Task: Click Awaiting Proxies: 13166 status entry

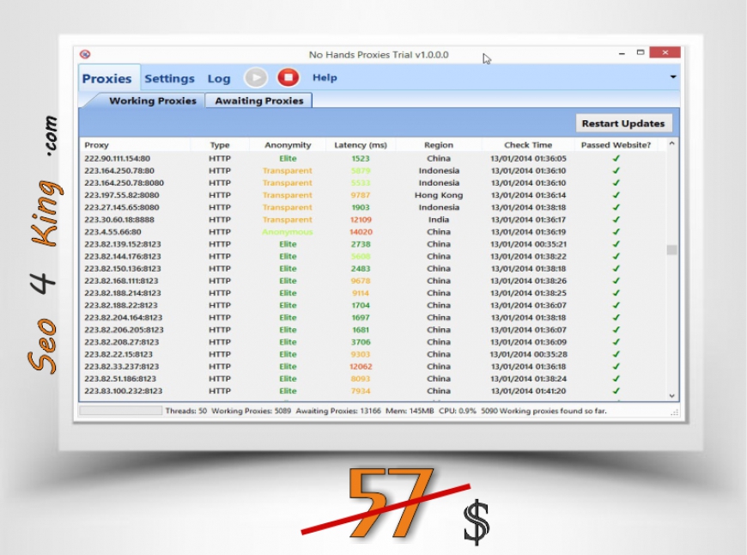Action: tap(338, 411)
